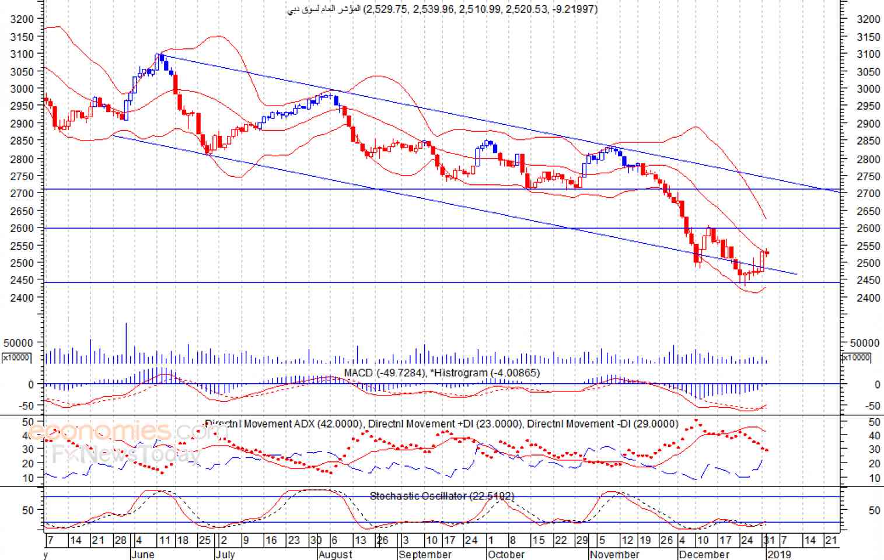The width and height of the screenshot is (884, 560).
Task: Click the FxNewsToday watermark text
Action: tap(125, 454)
